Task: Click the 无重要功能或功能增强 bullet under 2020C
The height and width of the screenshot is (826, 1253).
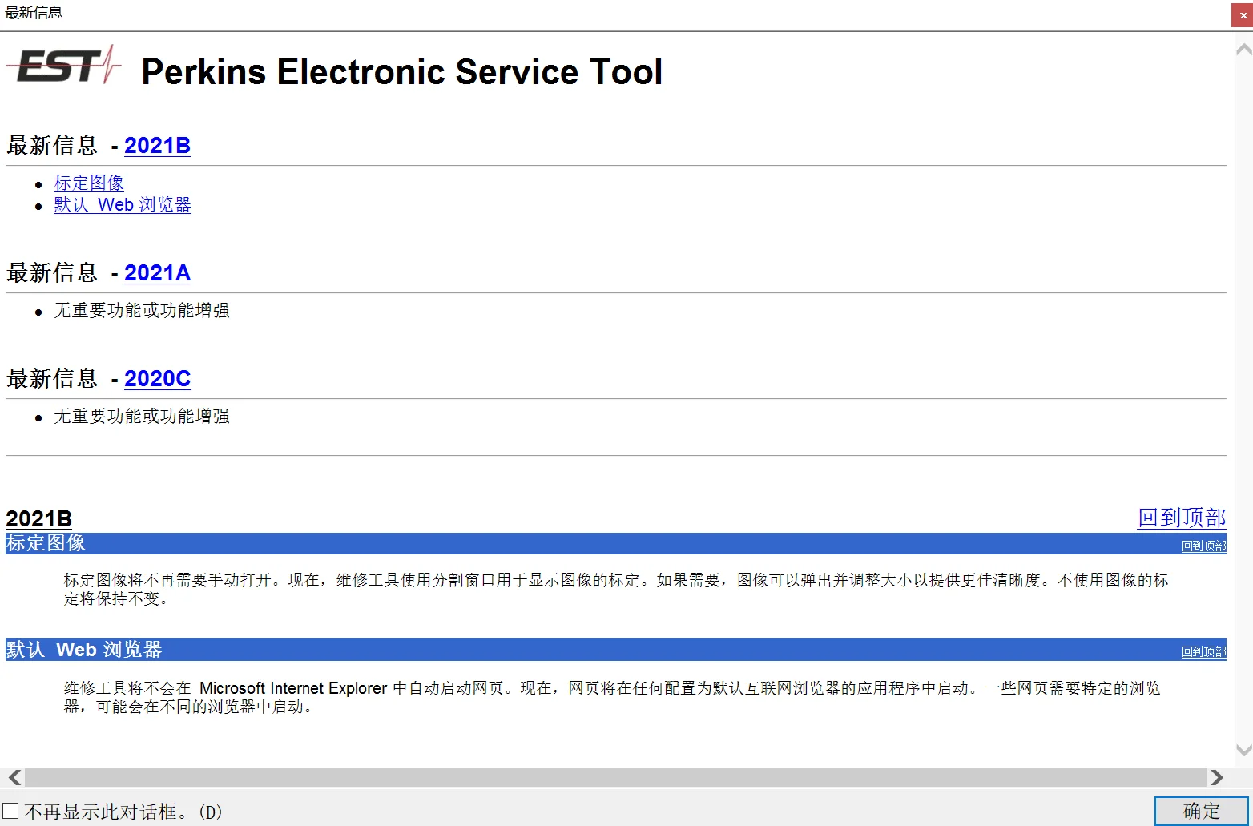Action: [142, 417]
